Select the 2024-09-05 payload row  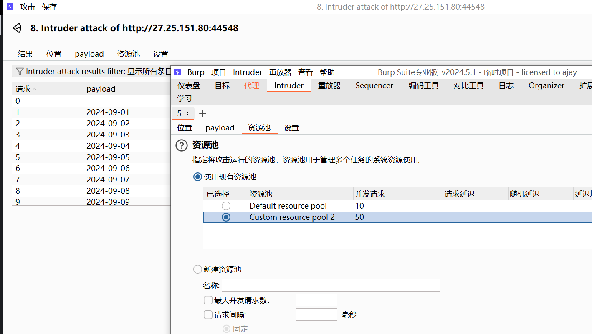click(108, 157)
